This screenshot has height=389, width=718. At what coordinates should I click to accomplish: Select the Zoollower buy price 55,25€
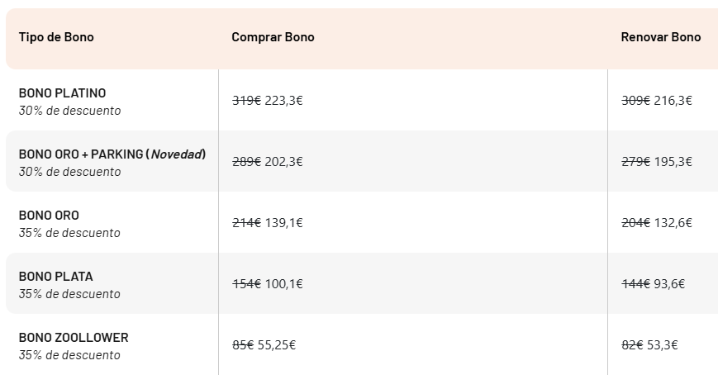coord(277,344)
